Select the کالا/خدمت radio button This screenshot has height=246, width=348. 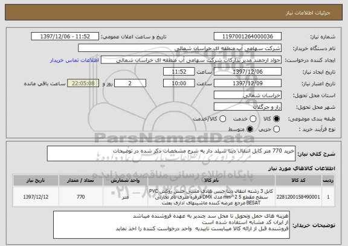[x=222, y=119]
